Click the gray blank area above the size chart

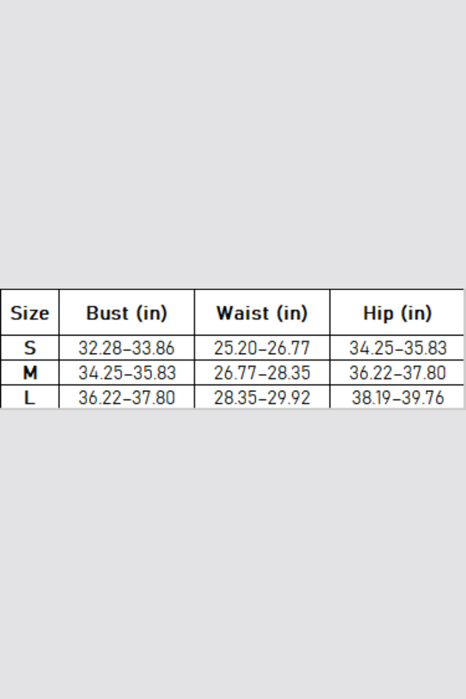click(233, 146)
